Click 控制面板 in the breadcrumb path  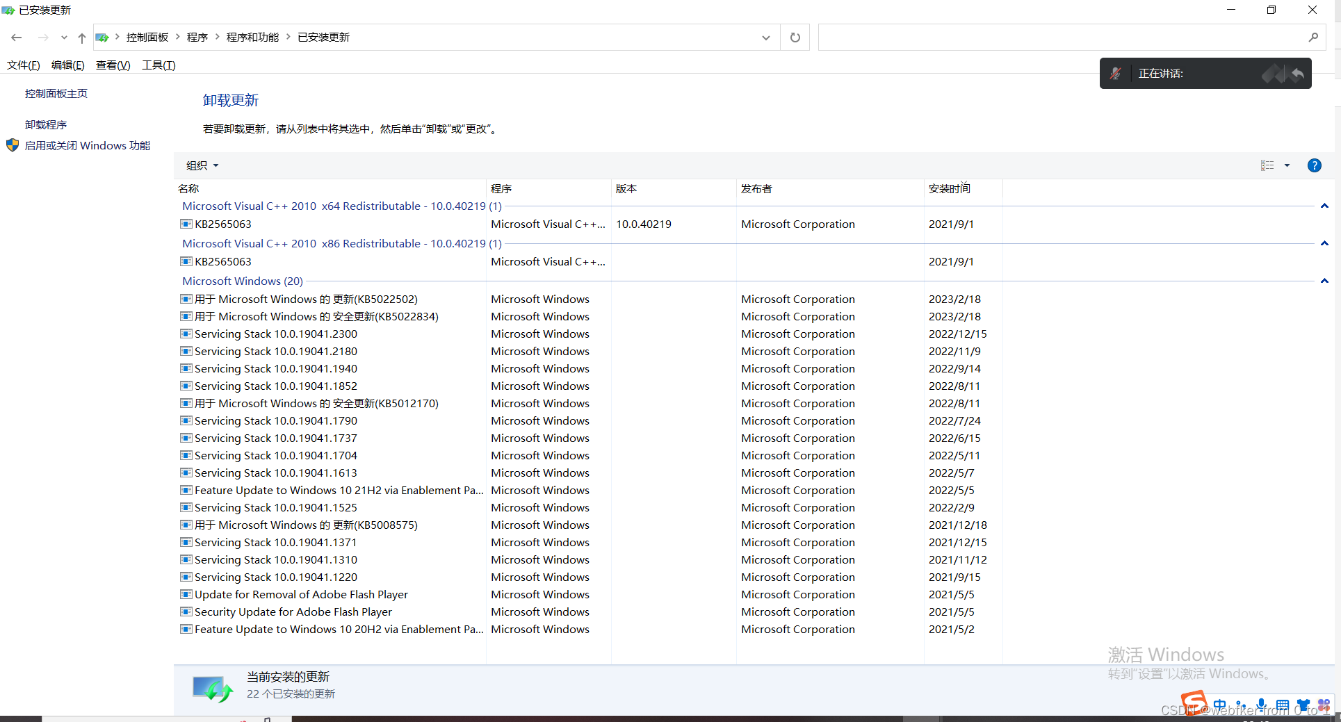pyautogui.click(x=147, y=38)
